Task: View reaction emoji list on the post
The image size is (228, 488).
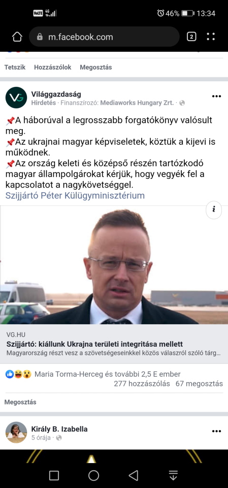Action: 19,374
